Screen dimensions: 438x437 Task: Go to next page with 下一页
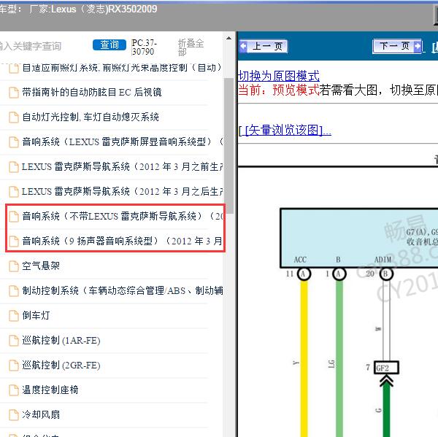tap(398, 46)
